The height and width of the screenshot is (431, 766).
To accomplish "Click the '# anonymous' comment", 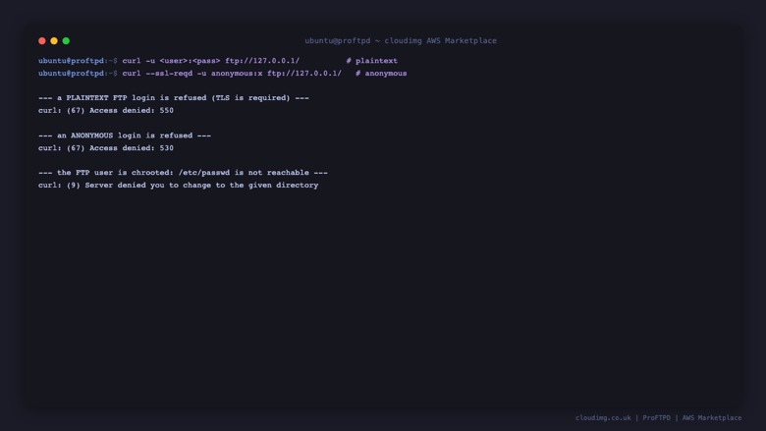I will tap(381, 74).
